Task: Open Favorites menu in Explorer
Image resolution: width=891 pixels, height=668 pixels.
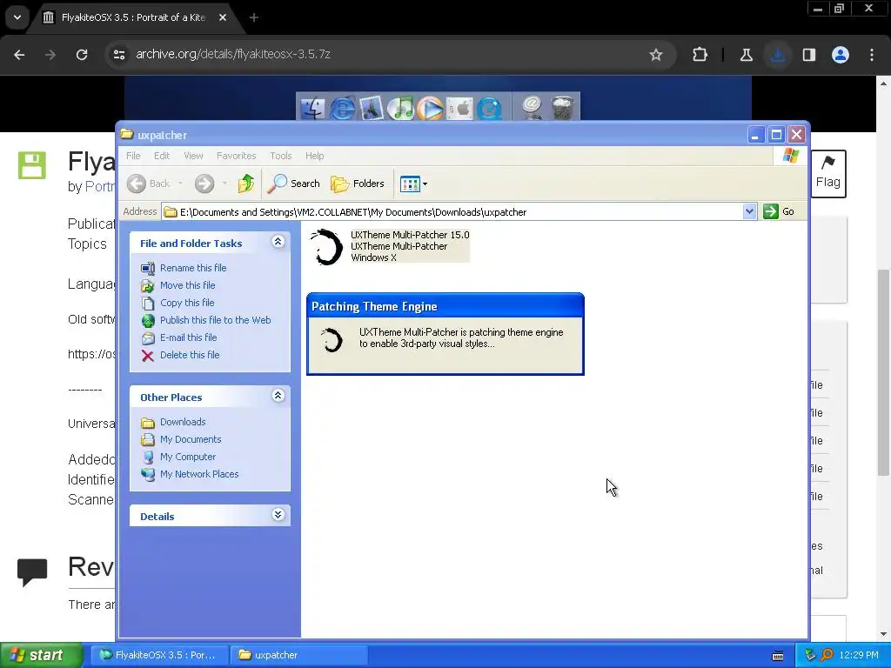Action: [x=237, y=156]
